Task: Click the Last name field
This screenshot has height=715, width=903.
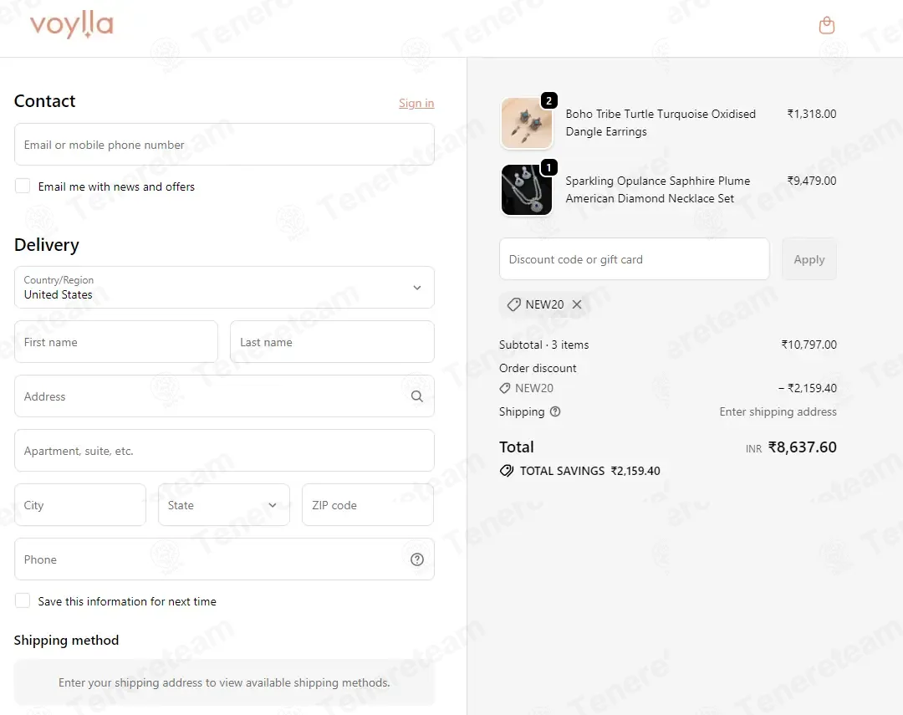Action: pos(332,342)
